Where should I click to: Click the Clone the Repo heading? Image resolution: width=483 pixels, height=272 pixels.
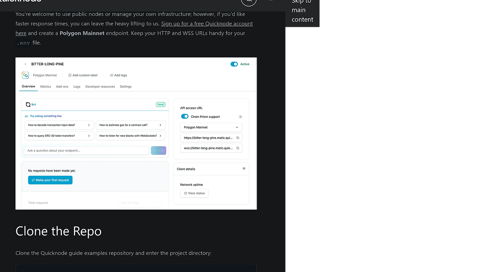point(58,231)
